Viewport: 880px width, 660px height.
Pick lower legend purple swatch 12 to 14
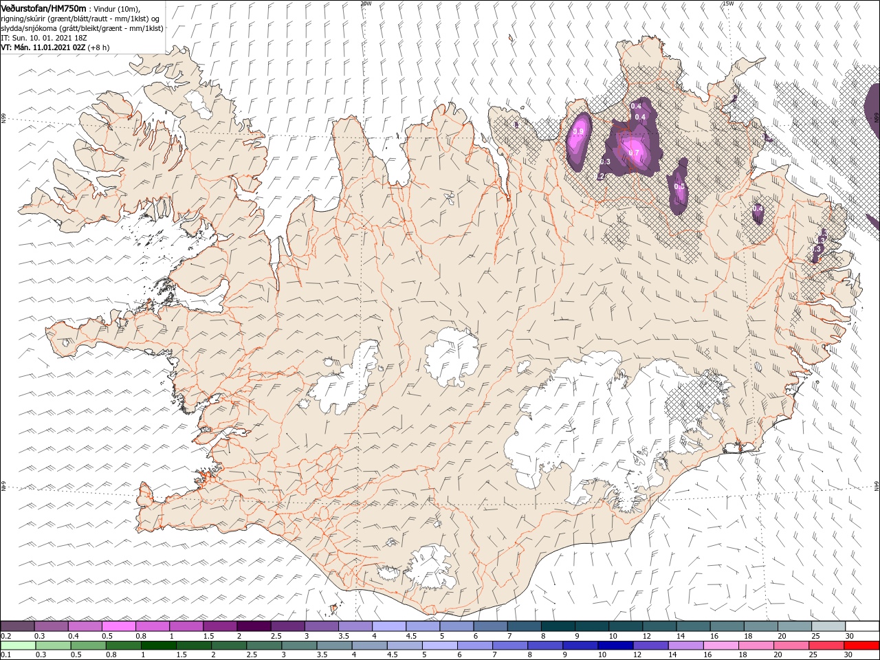pos(651,646)
